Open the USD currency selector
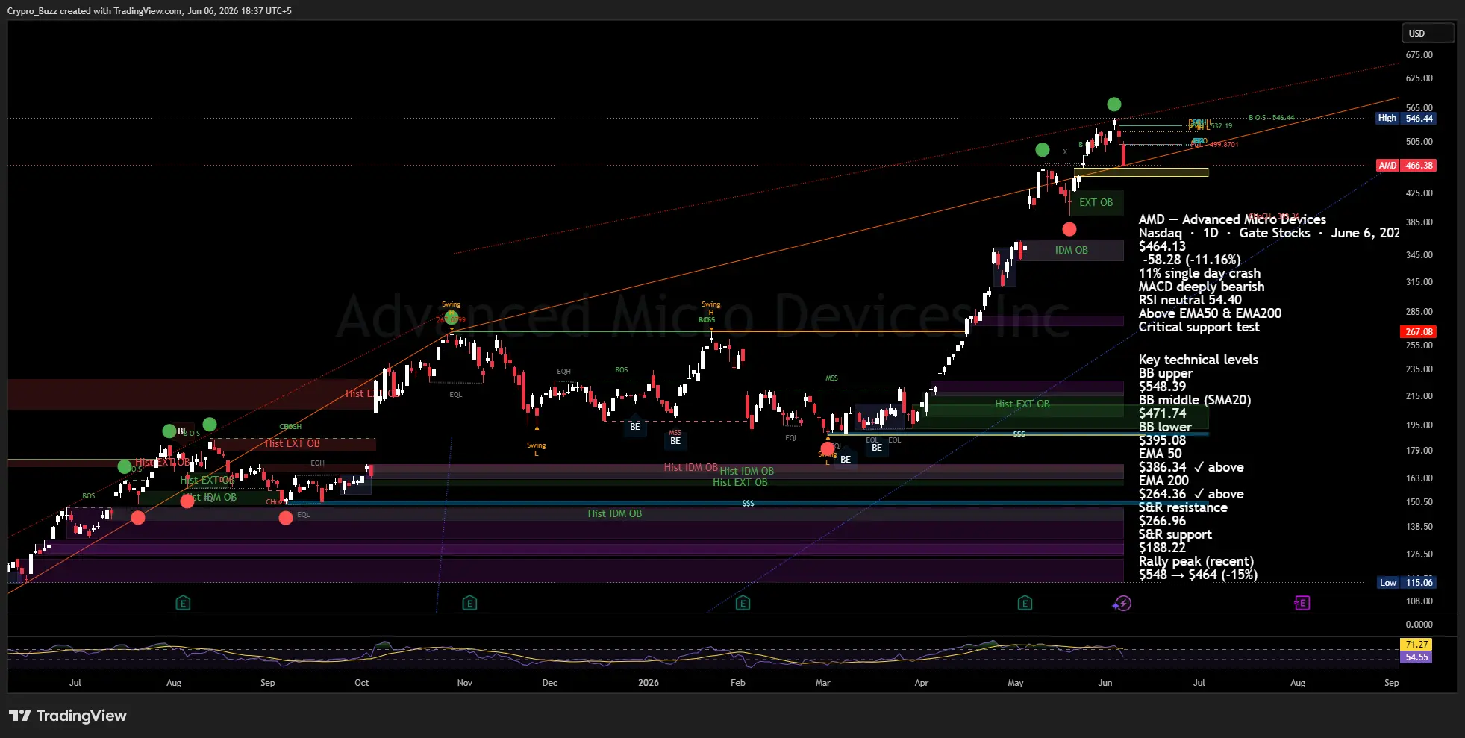 [1428, 34]
